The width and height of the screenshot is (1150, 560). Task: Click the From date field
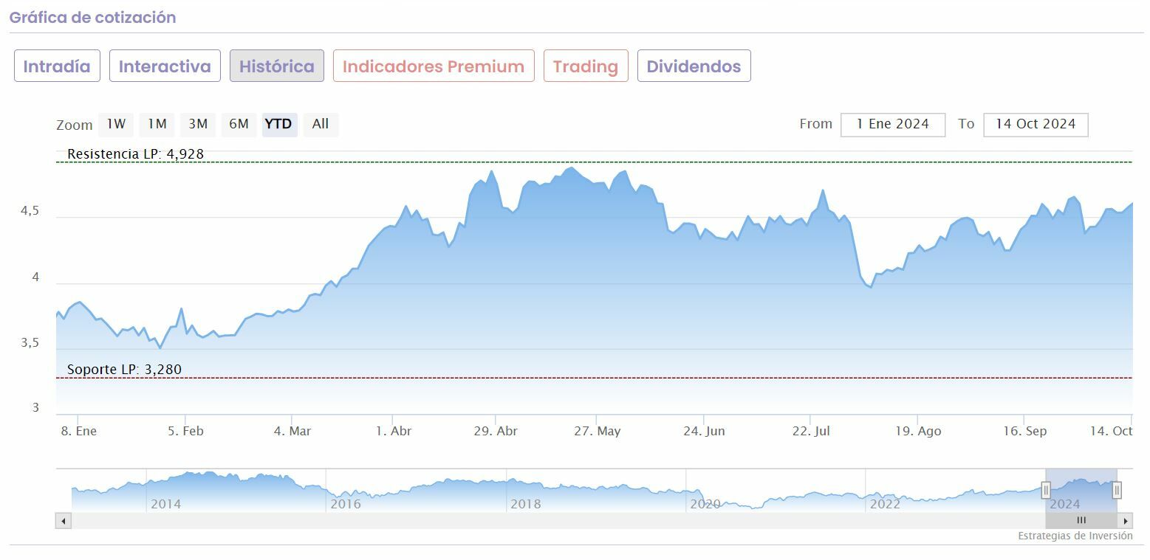[x=892, y=124]
